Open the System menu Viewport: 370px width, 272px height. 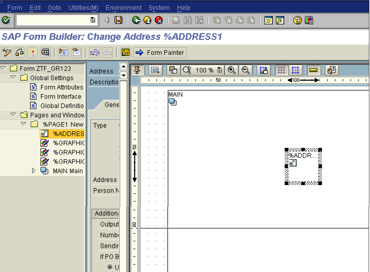[159, 8]
